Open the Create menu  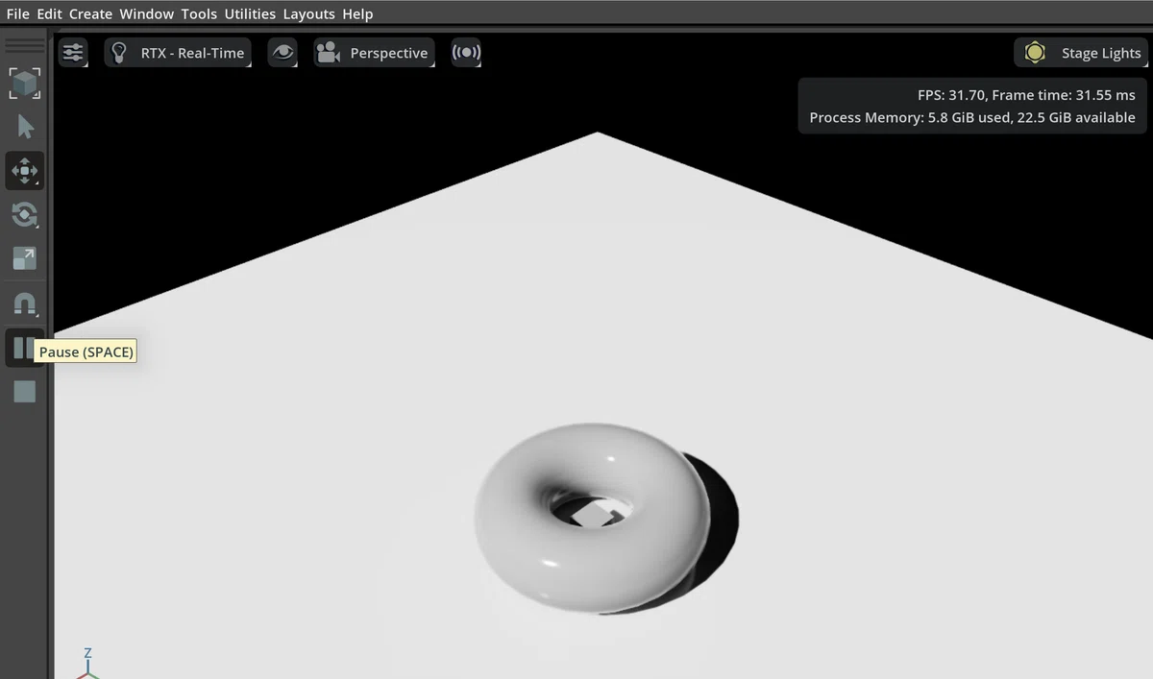[90, 13]
